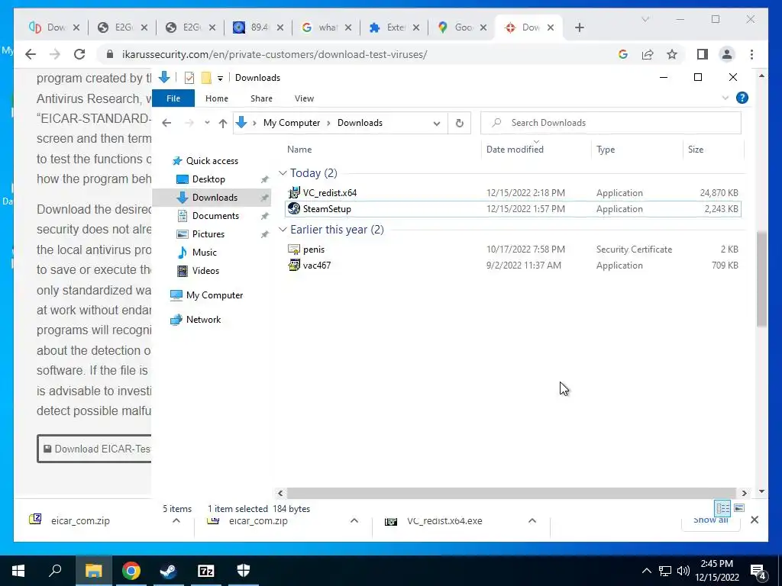Click the volume speaker tray icon

683,571
